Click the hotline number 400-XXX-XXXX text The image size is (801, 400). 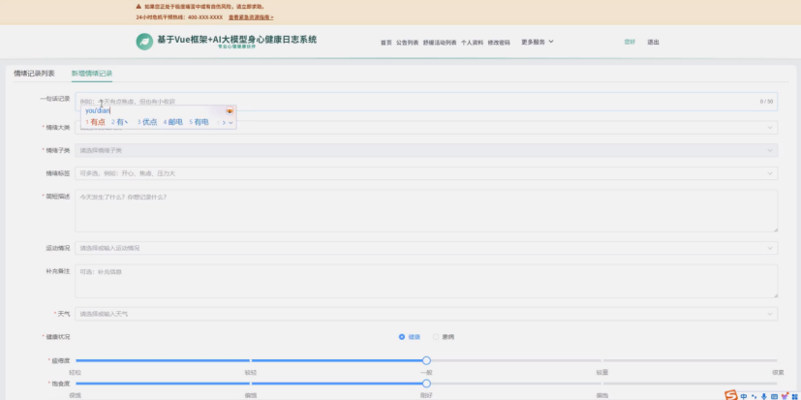pyautogui.click(x=205, y=17)
